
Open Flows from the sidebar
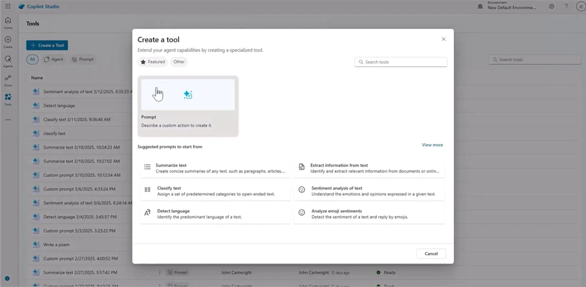[x=8, y=80]
